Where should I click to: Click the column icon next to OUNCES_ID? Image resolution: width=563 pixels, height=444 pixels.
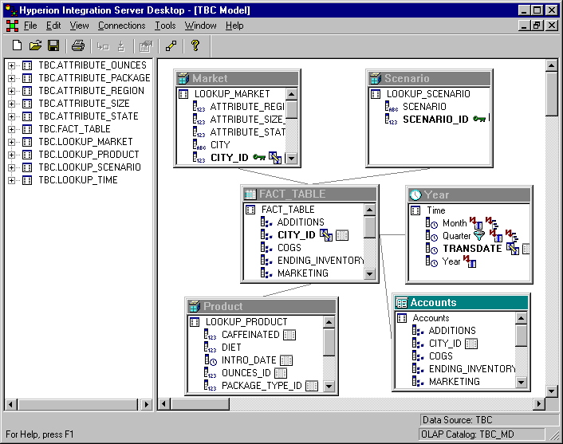coord(281,373)
